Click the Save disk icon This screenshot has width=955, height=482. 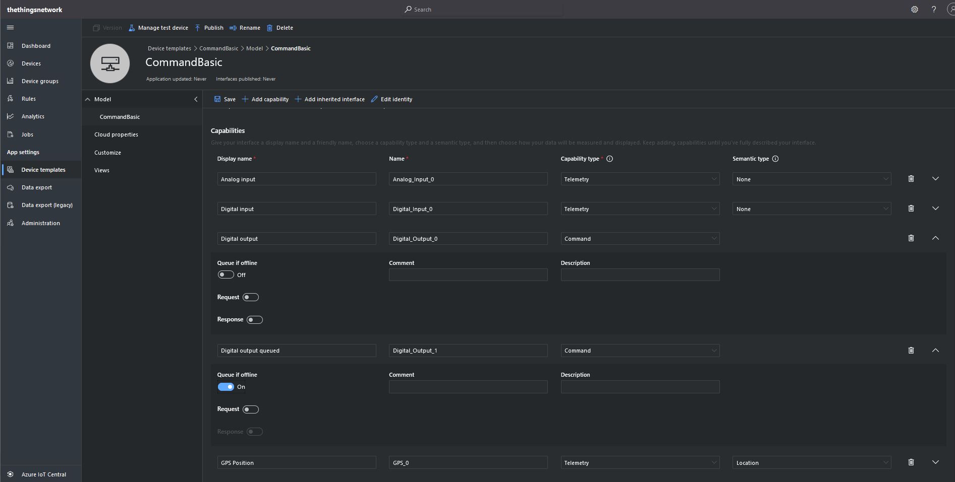[x=217, y=99]
